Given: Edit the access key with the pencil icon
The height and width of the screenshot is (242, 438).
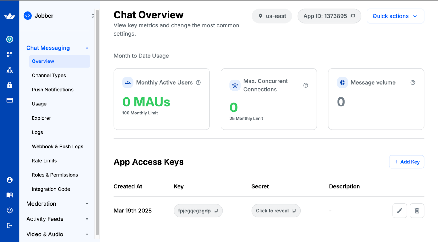Looking at the screenshot, I should tap(399, 211).
